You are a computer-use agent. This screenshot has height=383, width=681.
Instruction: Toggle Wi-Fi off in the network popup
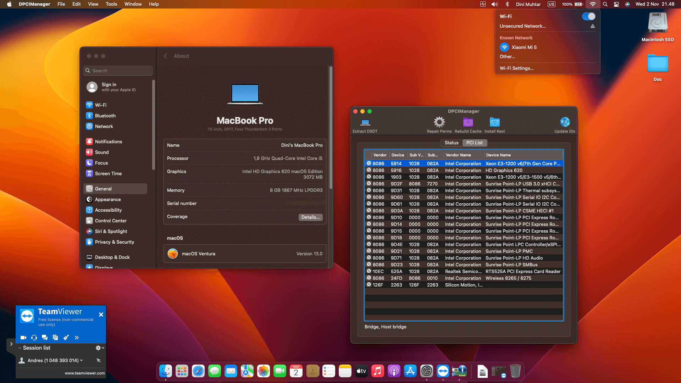tap(588, 16)
